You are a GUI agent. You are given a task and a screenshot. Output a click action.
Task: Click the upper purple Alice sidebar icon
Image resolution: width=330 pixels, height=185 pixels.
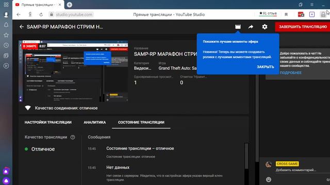click(x=6, y=171)
